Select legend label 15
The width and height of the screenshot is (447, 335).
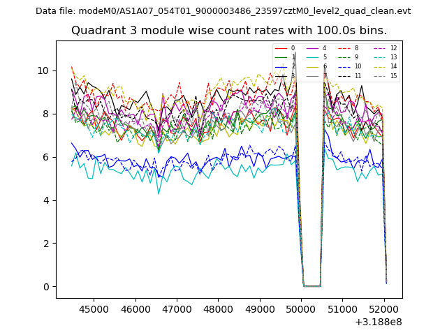click(393, 75)
